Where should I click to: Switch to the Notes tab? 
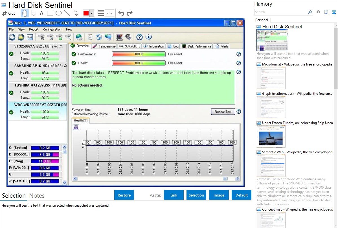[x=37, y=196]
